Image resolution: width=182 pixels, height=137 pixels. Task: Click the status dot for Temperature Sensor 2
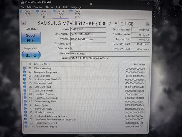click(26, 126)
